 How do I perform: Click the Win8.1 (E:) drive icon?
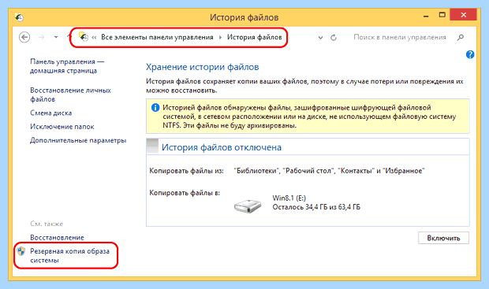(x=248, y=206)
